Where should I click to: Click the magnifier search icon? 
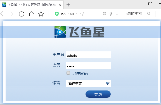(x=149, y=14)
